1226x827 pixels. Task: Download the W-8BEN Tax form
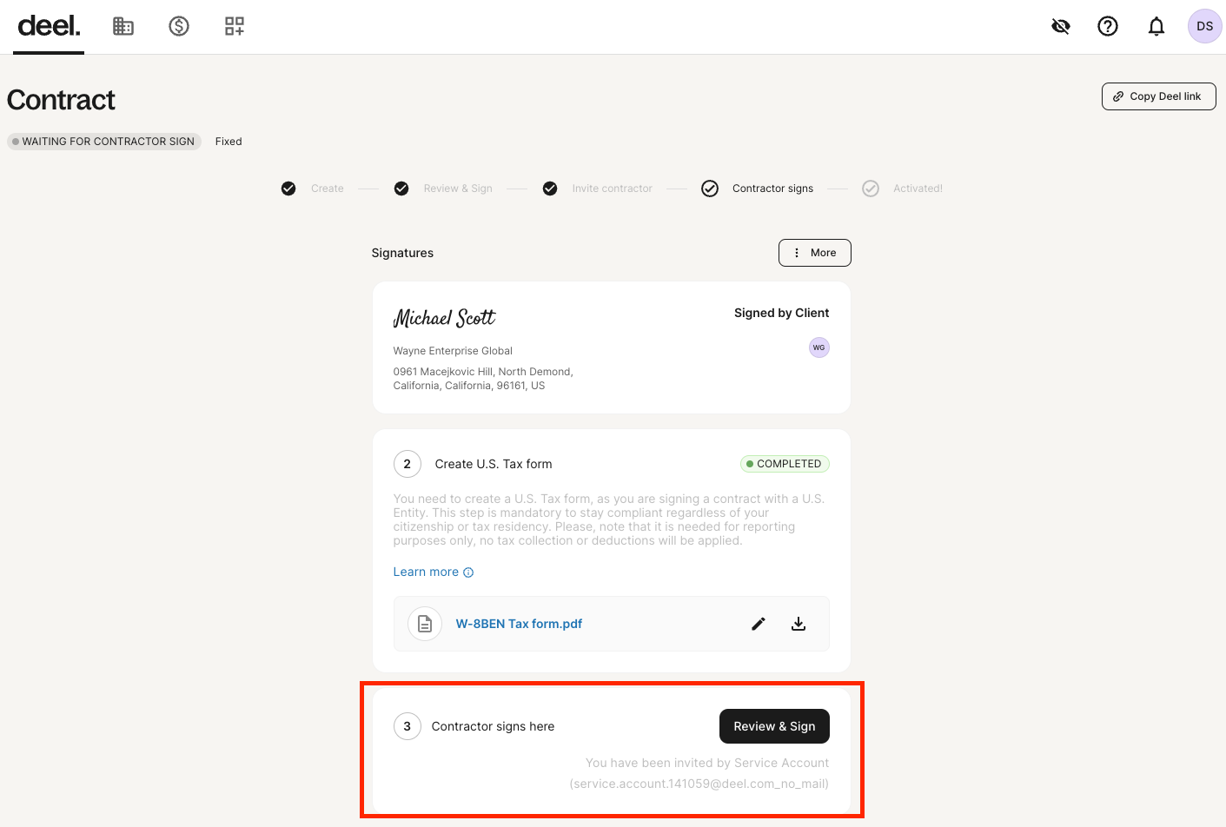point(799,624)
